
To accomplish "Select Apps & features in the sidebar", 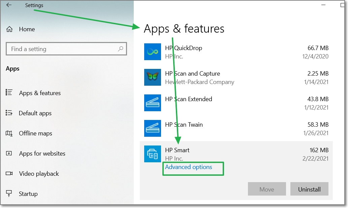I will tap(40, 93).
